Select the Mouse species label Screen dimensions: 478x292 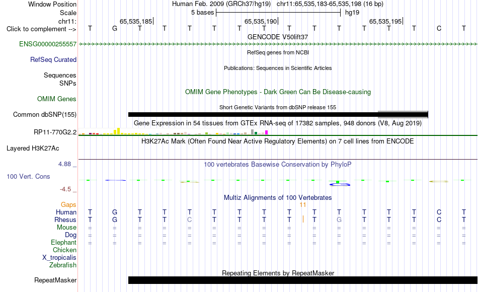tap(66, 228)
